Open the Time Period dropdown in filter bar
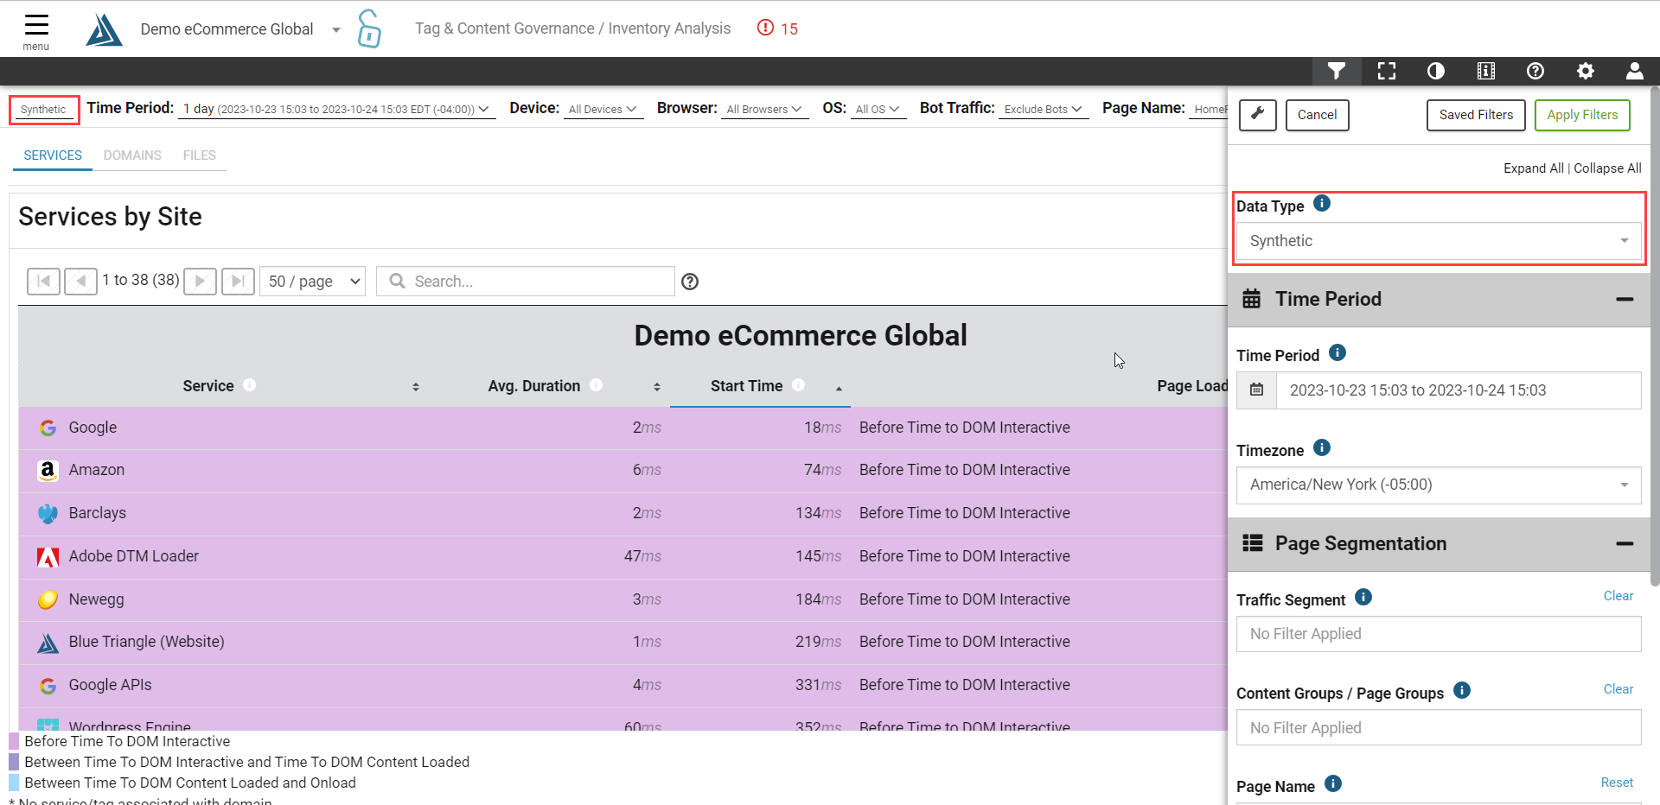 (336, 109)
